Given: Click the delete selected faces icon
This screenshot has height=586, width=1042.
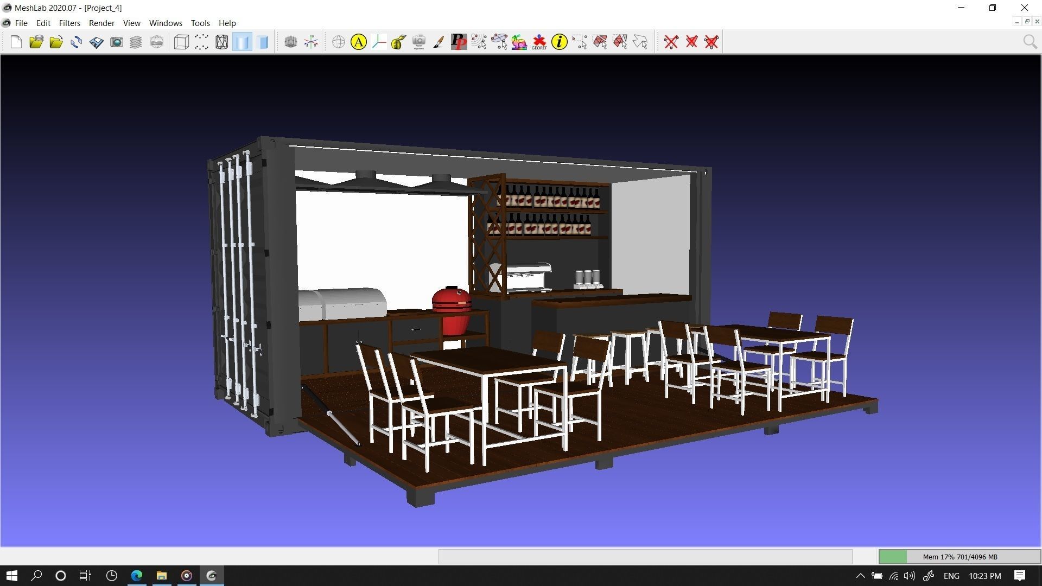Looking at the screenshot, I should [691, 42].
